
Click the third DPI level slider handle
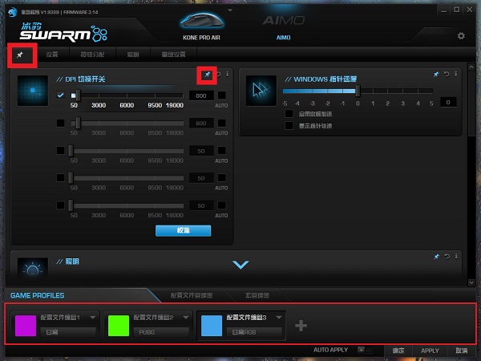[x=71, y=151]
